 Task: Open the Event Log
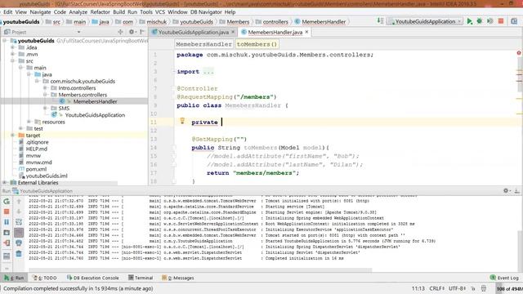(x=504, y=278)
